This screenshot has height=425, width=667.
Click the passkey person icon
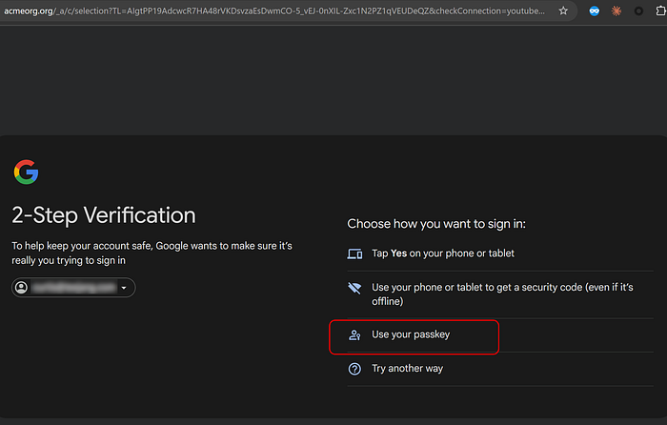coord(354,335)
